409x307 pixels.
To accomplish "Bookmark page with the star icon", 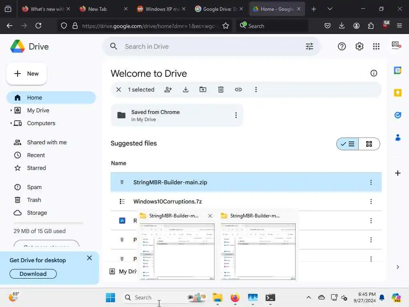I will (x=226, y=26).
